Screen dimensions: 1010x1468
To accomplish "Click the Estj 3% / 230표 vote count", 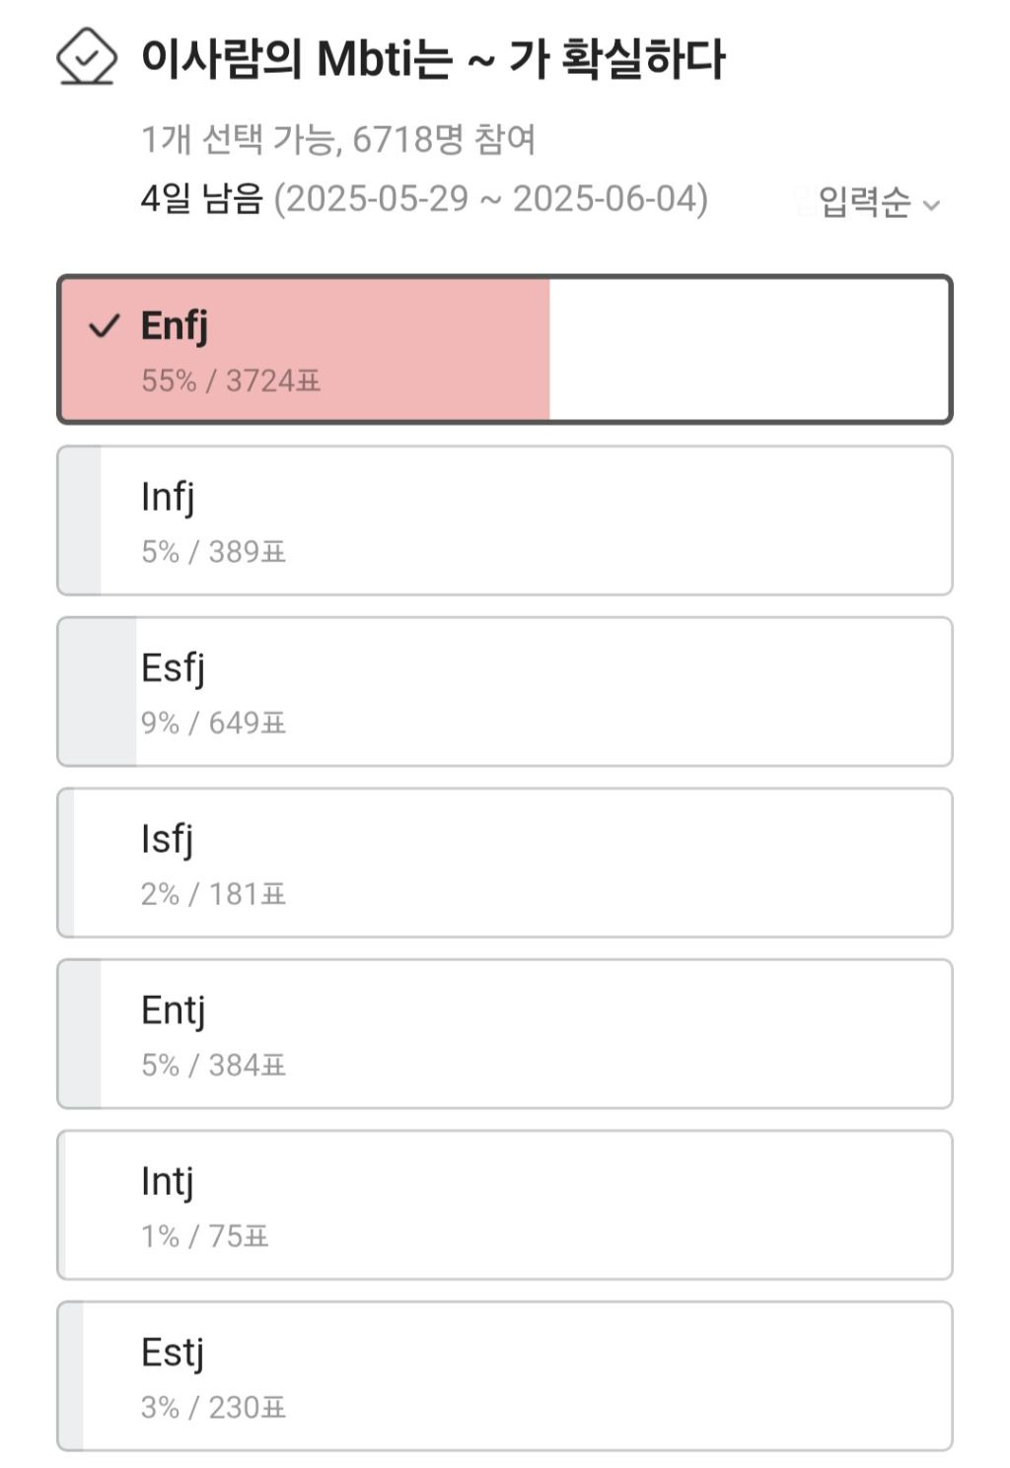I will (x=213, y=1407).
